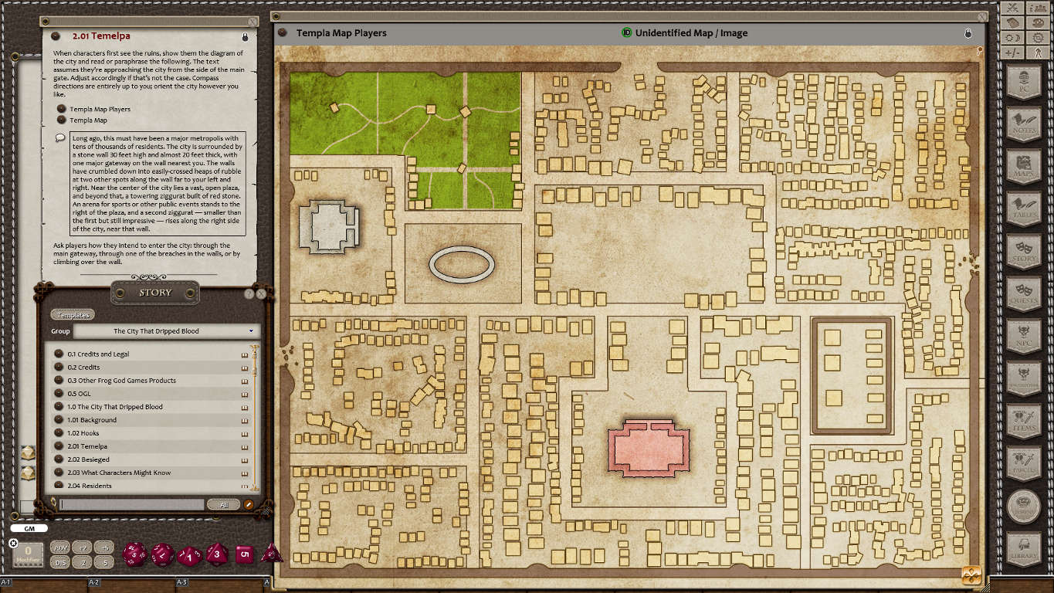The image size is (1054, 593).
Task: Expand the Templates section in Story window
Action: [x=72, y=314]
